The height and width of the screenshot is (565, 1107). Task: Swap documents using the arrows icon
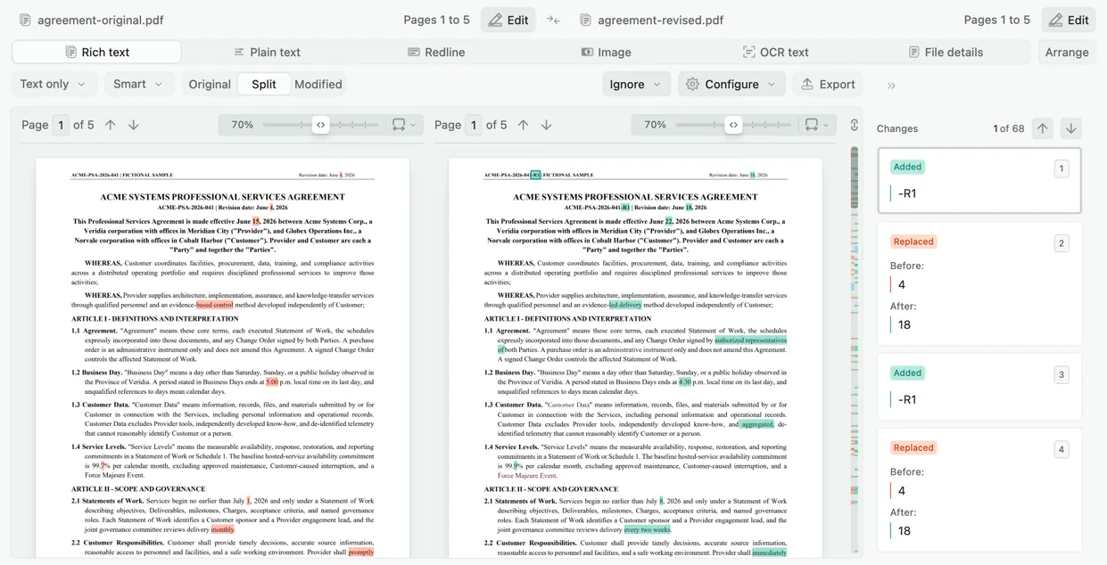click(554, 20)
